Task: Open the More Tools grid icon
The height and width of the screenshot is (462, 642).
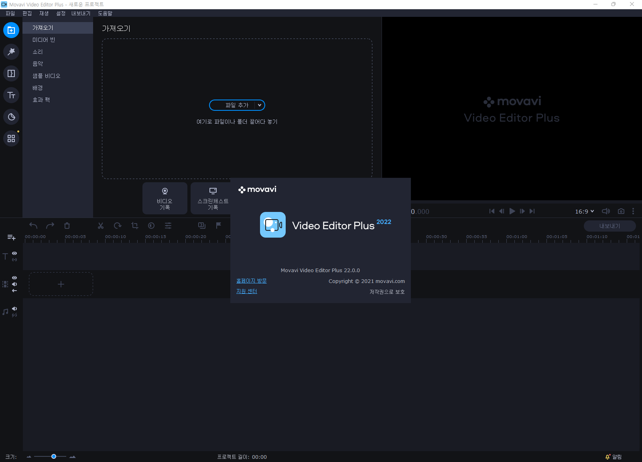Action: click(x=11, y=138)
